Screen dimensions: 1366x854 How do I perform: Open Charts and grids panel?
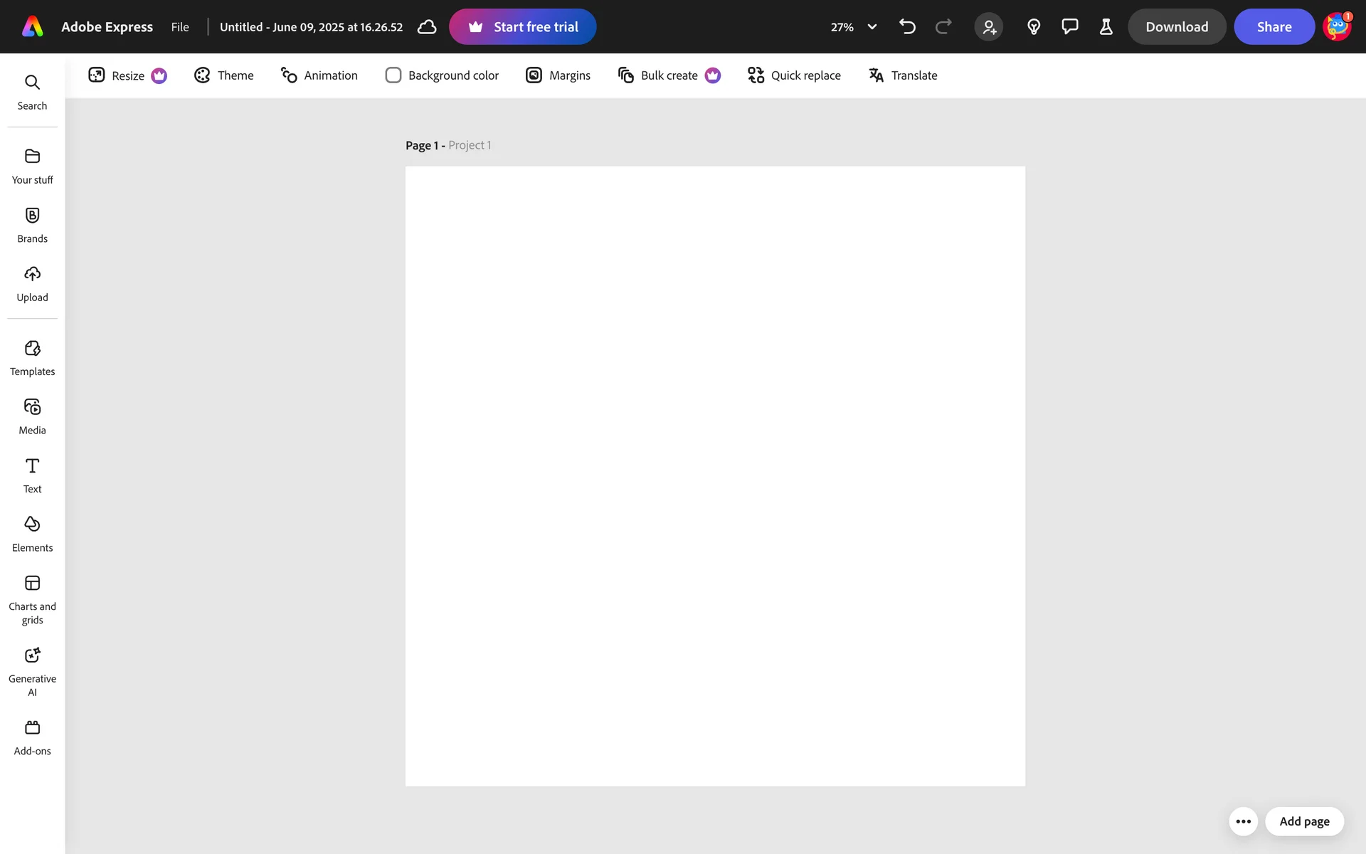pyautogui.click(x=32, y=599)
